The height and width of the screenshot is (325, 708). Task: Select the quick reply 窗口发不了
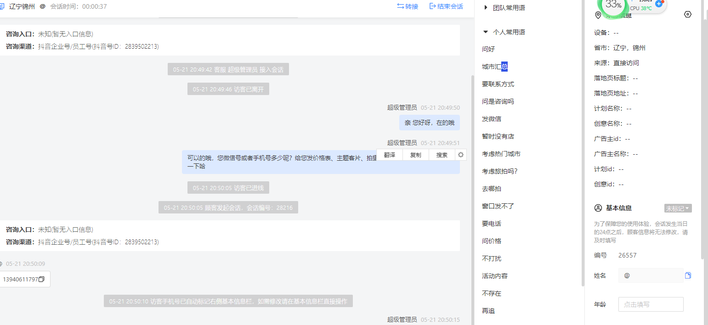point(498,206)
